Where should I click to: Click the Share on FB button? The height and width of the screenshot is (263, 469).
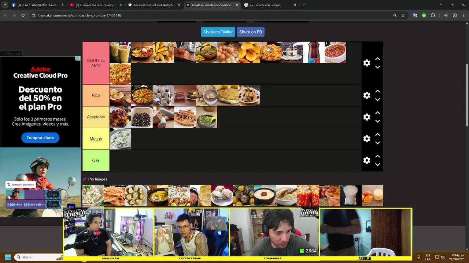click(251, 32)
